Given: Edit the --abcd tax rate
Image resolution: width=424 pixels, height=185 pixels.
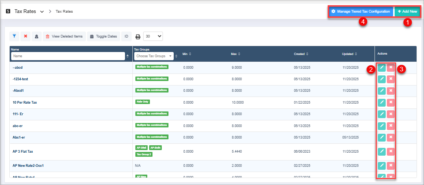Looking at the screenshot, I should point(382,68).
